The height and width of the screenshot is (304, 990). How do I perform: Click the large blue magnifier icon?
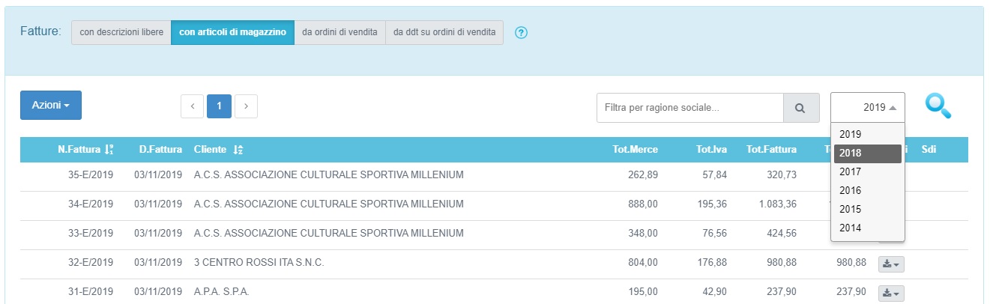[x=938, y=106]
